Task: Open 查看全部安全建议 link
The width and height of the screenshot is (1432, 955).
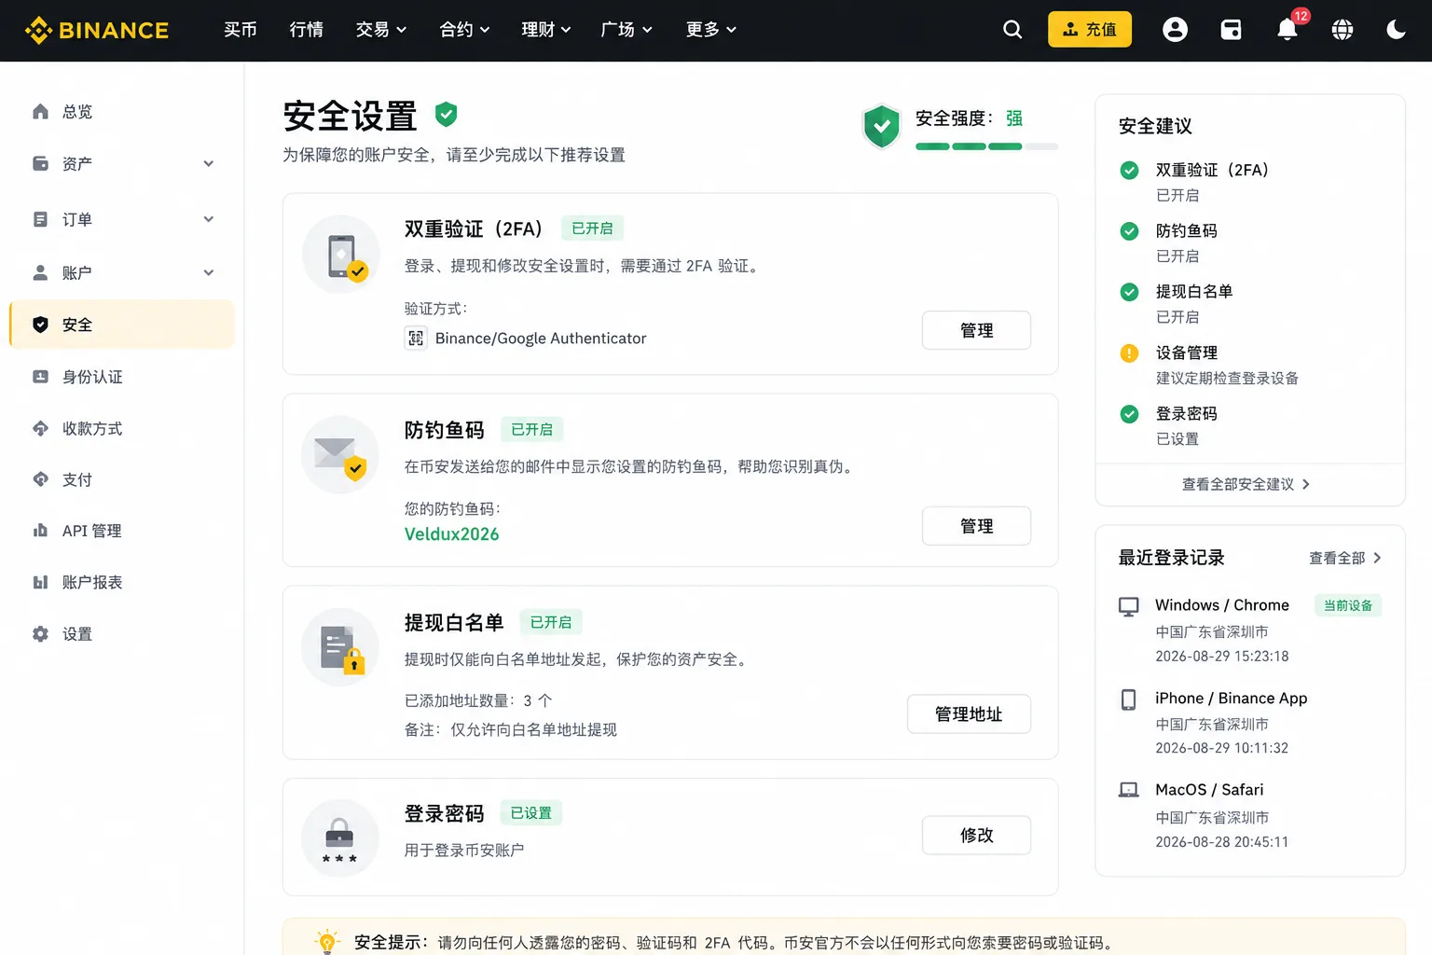Action: pos(1246,484)
